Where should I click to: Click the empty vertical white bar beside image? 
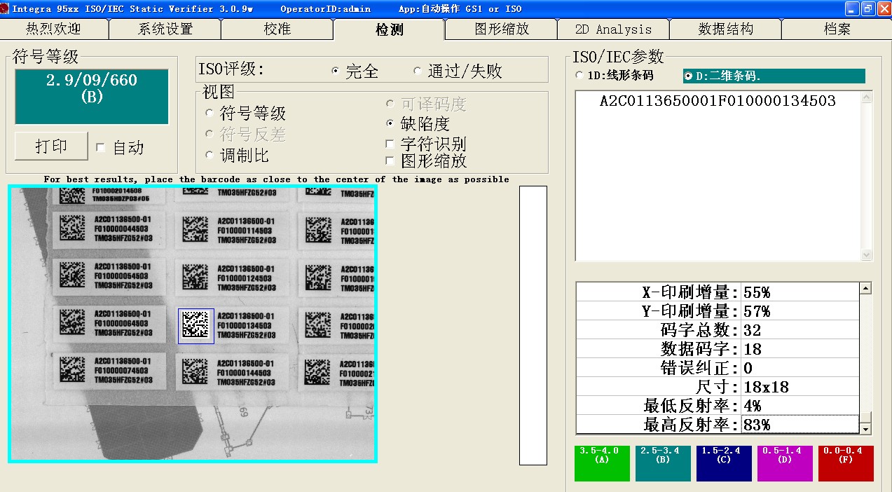tap(533, 325)
